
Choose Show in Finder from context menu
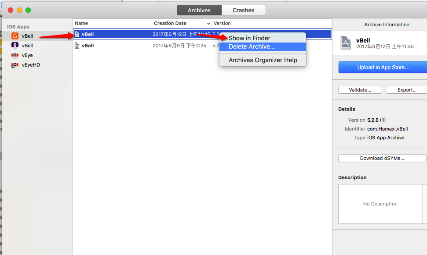click(263, 38)
